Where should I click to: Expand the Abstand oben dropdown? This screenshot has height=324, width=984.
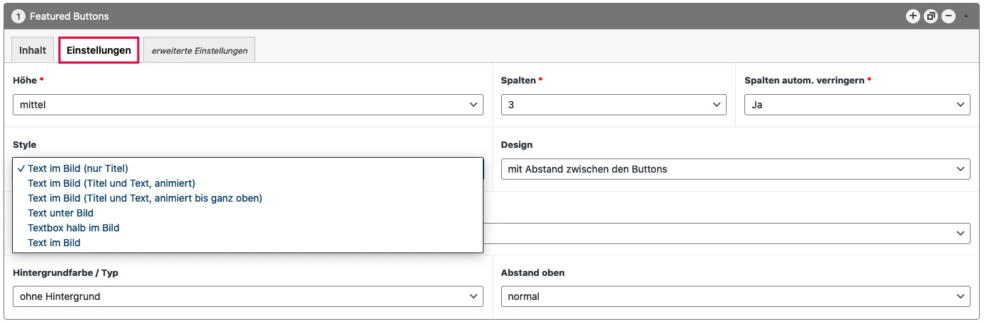pos(735,296)
